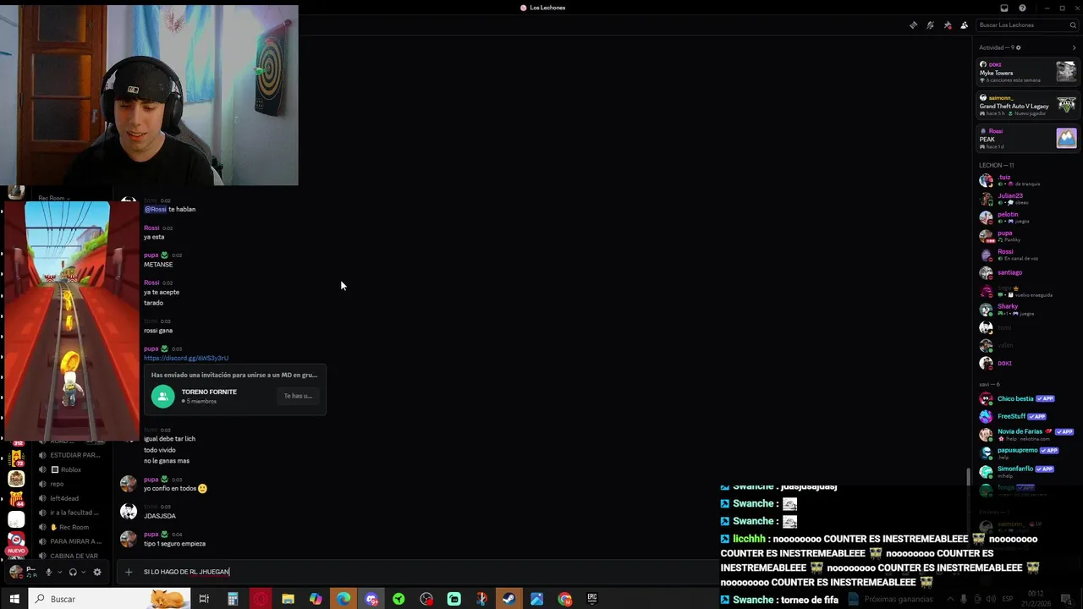Join the Rec Room voice channel
This screenshot has height=609, width=1083.
coord(71,527)
